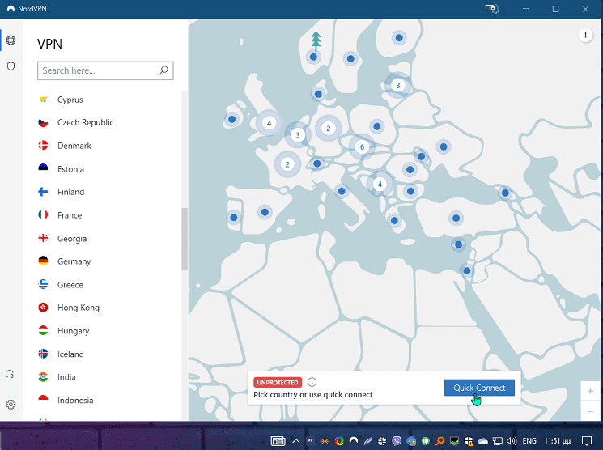Click the Germany flag icon

coord(43,261)
